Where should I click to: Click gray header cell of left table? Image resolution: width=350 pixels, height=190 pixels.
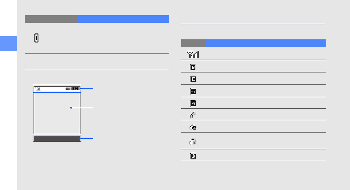51,19
